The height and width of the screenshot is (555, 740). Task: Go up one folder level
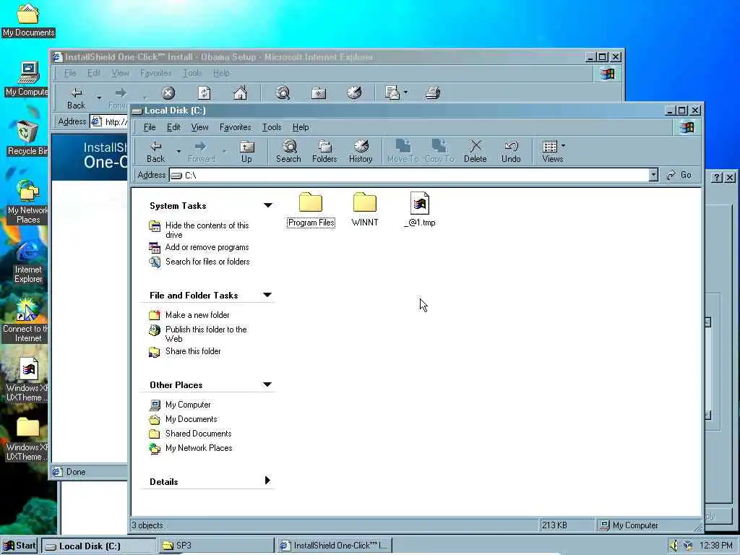(x=246, y=152)
